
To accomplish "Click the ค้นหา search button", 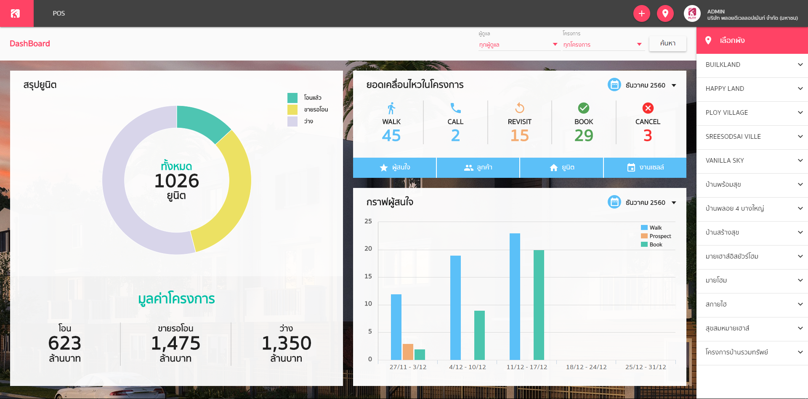I will coord(667,43).
